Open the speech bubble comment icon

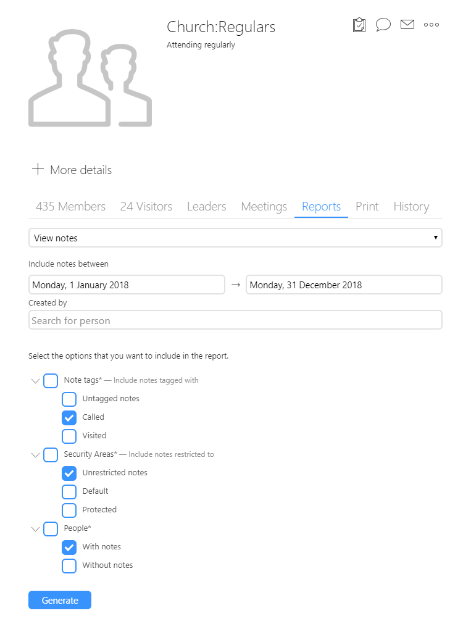(x=383, y=25)
